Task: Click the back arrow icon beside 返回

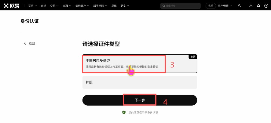Action: [25, 43]
